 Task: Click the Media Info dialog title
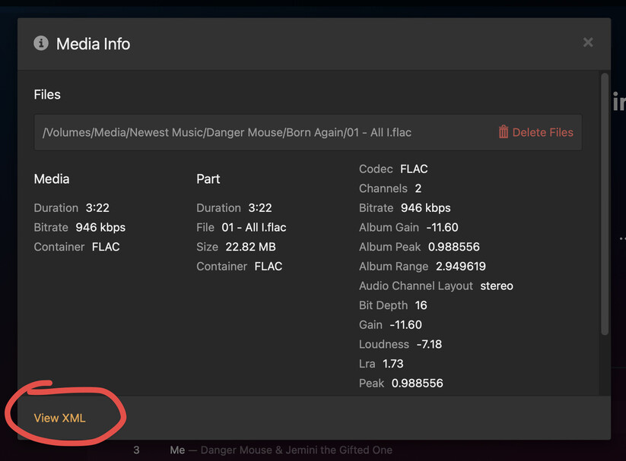93,44
